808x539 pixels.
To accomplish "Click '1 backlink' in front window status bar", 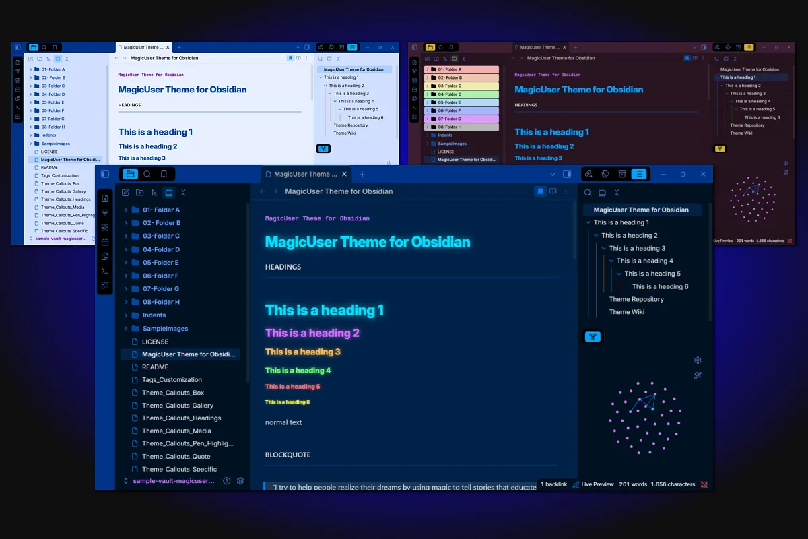I will pyautogui.click(x=553, y=484).
